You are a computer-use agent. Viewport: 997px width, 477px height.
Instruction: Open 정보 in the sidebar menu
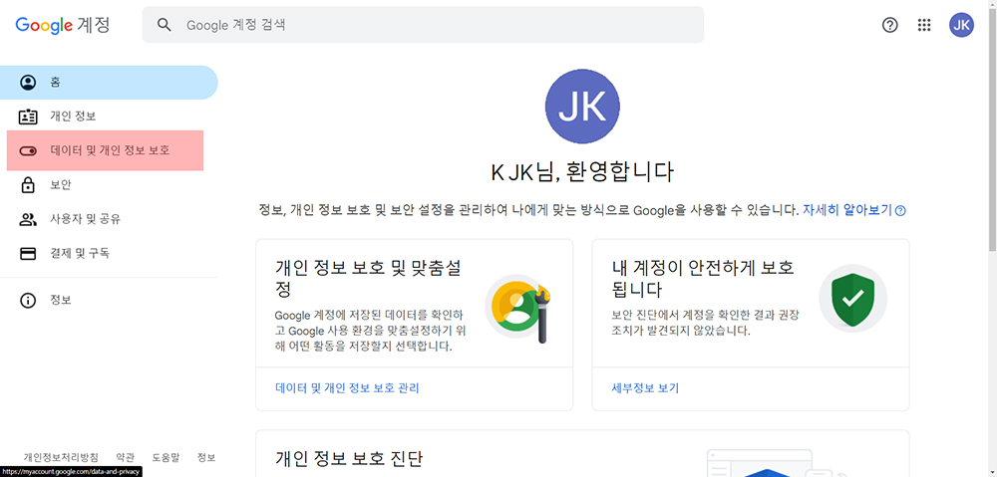click(x=109, y=301)
